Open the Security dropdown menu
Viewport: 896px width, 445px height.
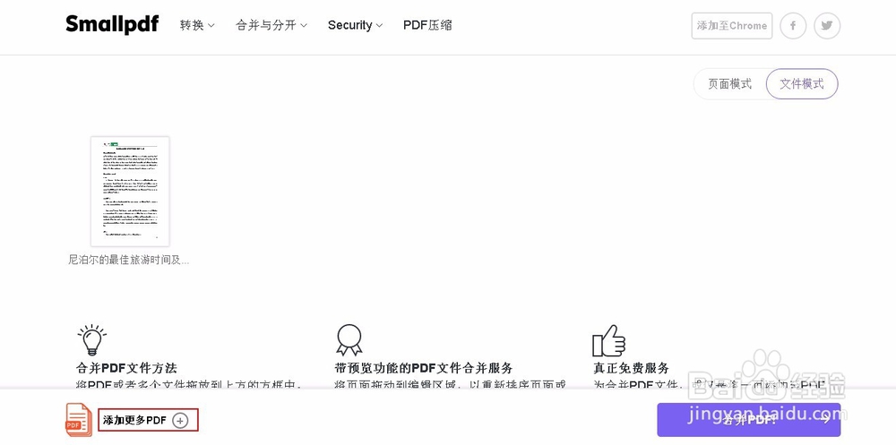355,25
